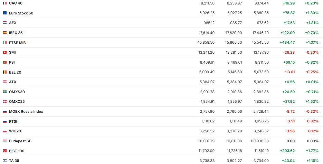This screenshot has width=323, height=164.
Task: Click the Switzerland flag icon beside SMI
Action: pyautogui.click(x=4, y=53)
